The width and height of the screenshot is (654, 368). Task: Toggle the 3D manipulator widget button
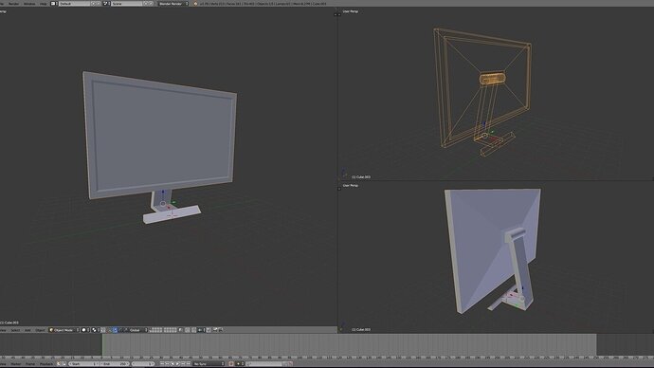(109, 330)
